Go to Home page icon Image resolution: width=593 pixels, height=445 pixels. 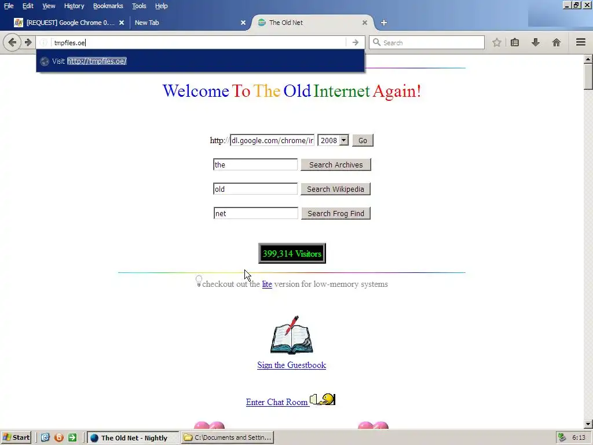click(x=557, y=42)
